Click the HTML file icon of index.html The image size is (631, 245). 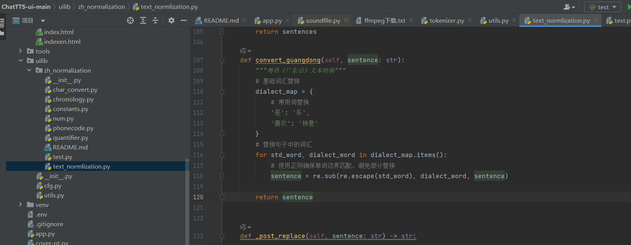pos(39,32)
